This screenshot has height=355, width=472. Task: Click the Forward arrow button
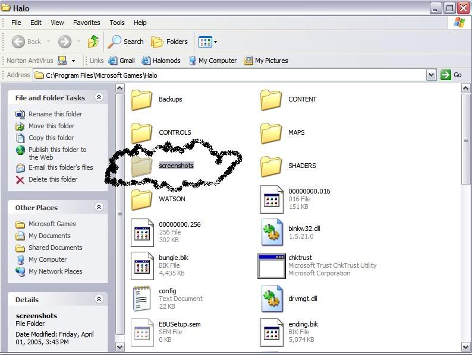pos(65,42)
